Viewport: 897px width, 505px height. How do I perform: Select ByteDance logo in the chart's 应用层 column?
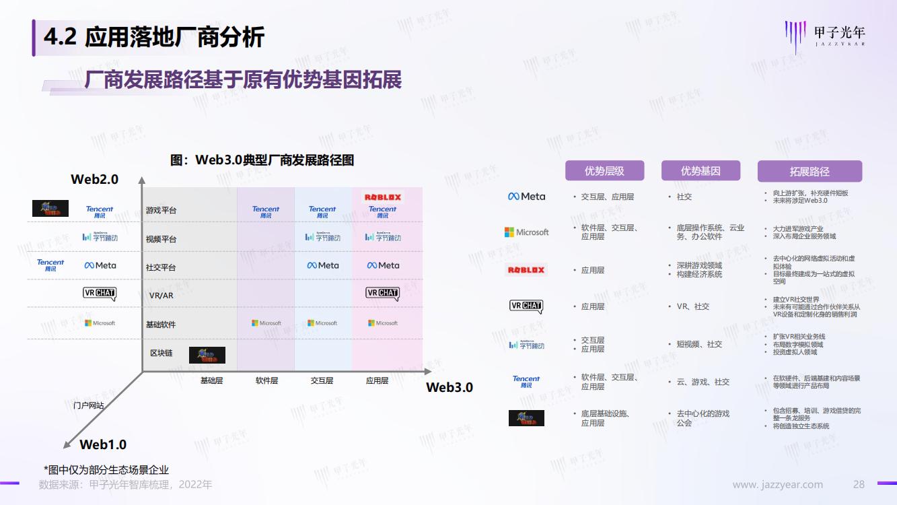(x=383, y=237)
